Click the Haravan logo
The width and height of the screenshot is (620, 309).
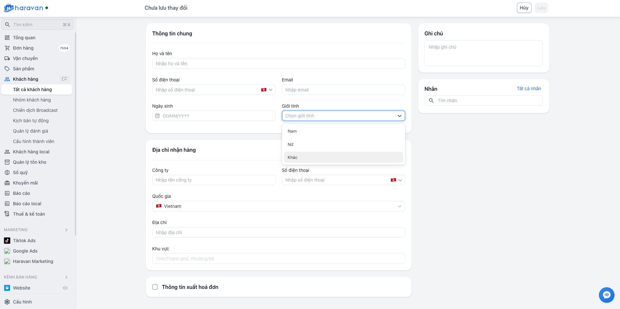(x=23, y=8)
